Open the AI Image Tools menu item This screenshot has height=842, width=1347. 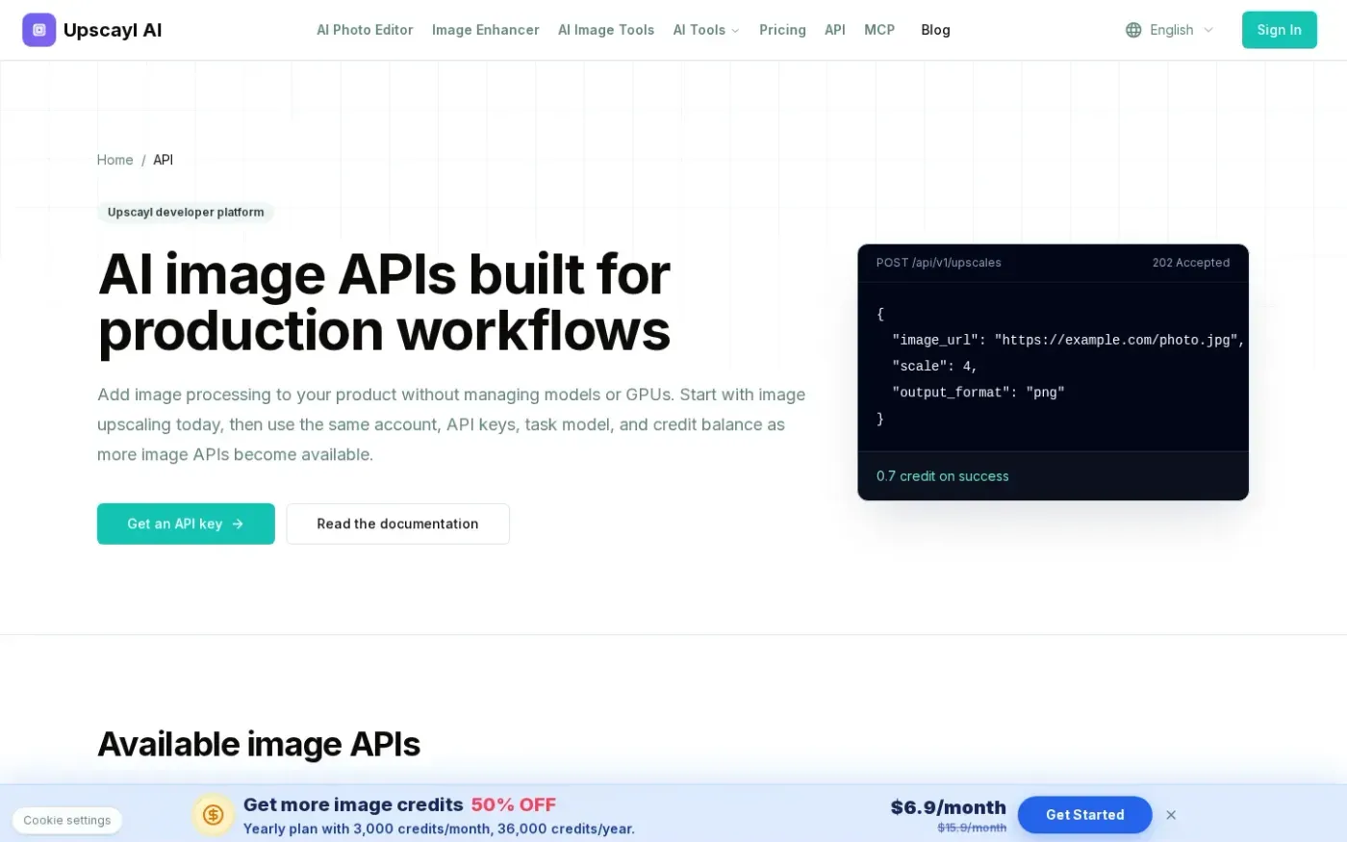tap(606, 30)
